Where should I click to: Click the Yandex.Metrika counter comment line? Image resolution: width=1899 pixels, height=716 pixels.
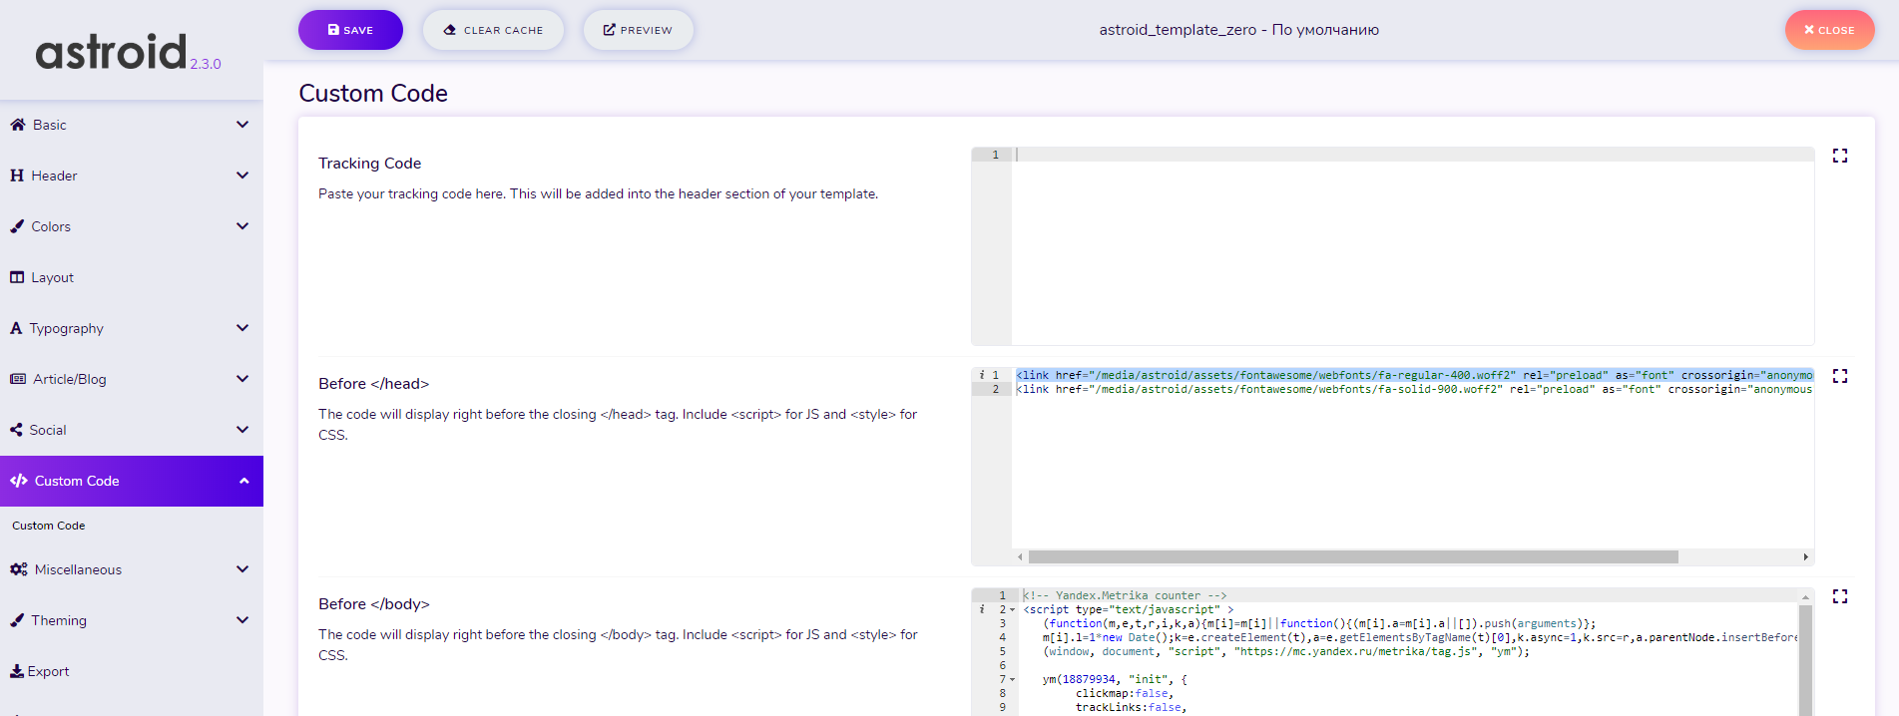pyautogui.click(x=1125, y=595)
